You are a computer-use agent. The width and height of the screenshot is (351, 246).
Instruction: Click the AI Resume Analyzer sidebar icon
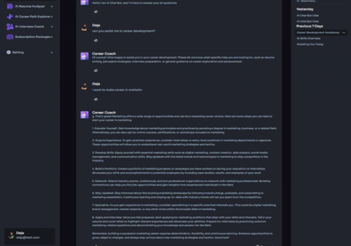(10, 6)
